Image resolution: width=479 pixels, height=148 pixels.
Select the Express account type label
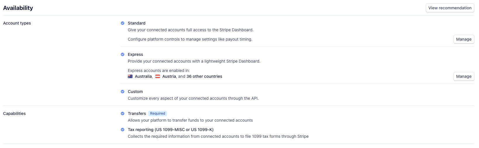[x=135, y=54]
